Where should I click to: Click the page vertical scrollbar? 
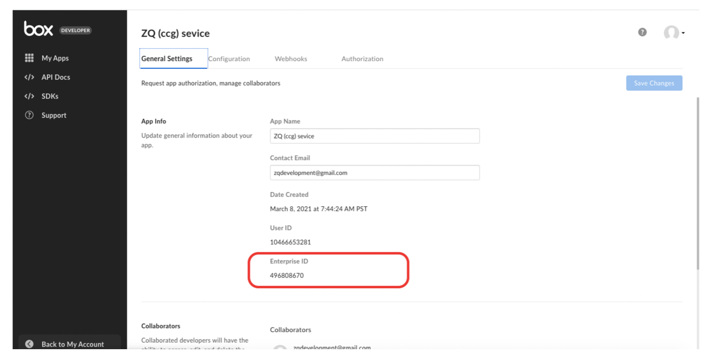[x=697, y=183]
